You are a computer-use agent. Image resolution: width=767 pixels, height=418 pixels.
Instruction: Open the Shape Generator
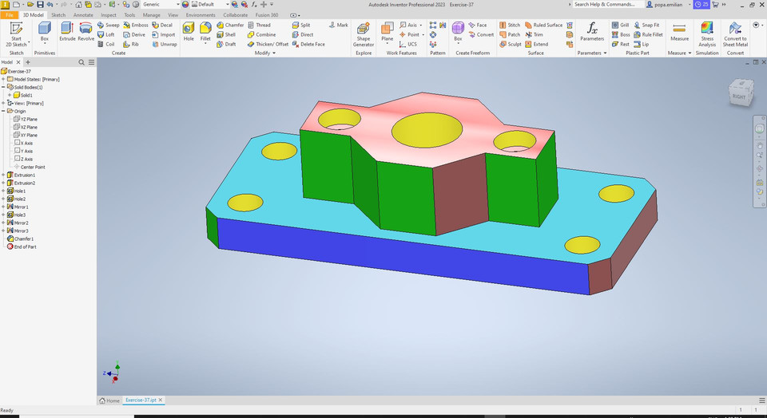click(x=364, y=34)
